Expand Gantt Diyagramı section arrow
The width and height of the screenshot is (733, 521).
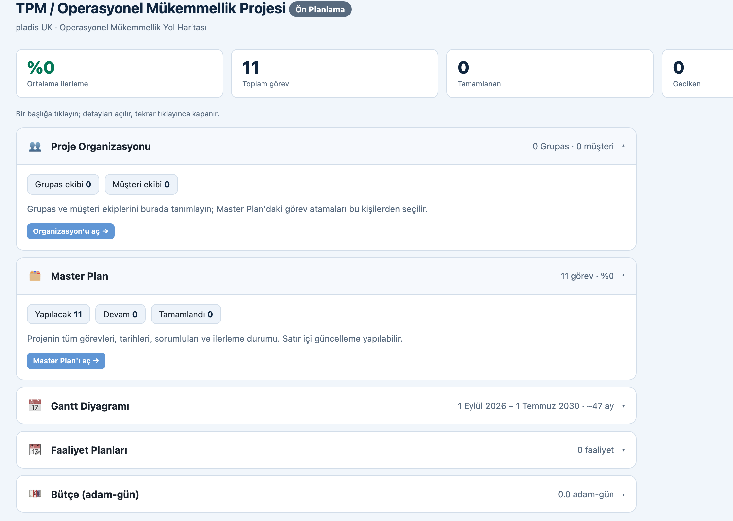[623, 406]
